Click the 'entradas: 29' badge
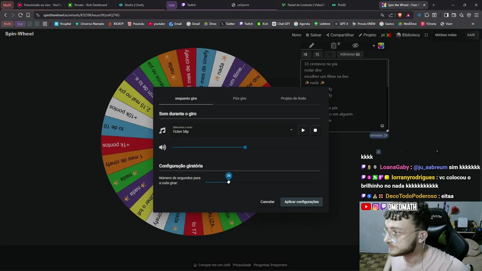Viewport: 482px width, 271px height. (x=379, y=135)
